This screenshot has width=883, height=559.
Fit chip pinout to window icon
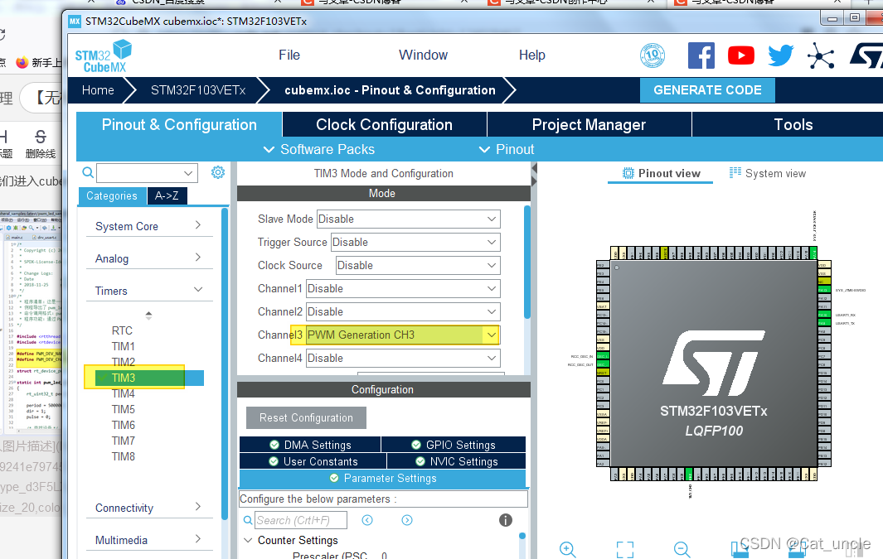click(625, 549)
